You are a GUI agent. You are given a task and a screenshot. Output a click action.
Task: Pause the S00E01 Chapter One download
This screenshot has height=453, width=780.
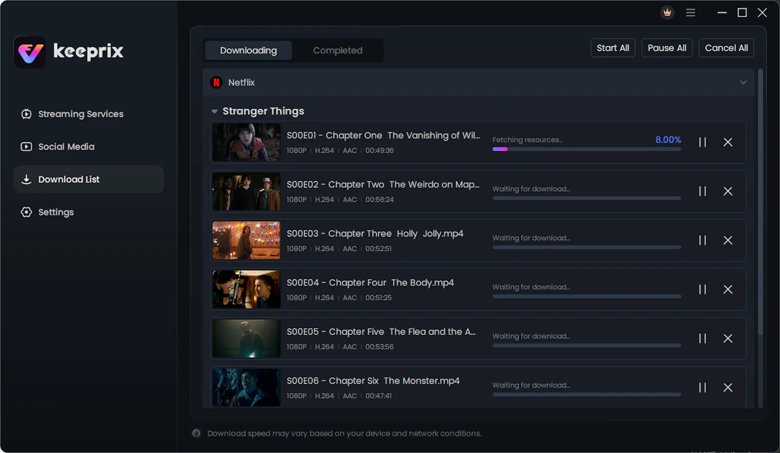(702, 142)
